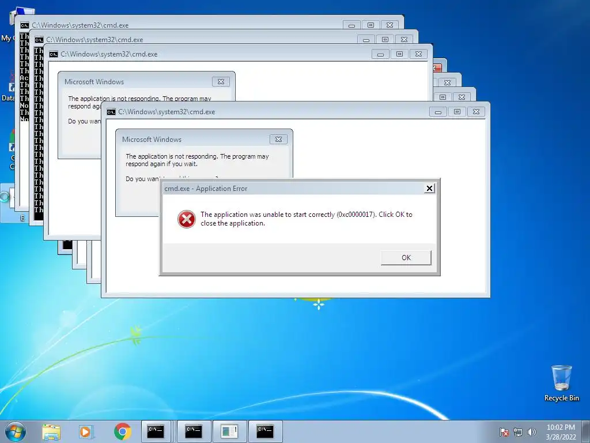590x443 pixels.
Task: Close the rearmost cmd.exe window
Action: [390, 25]
